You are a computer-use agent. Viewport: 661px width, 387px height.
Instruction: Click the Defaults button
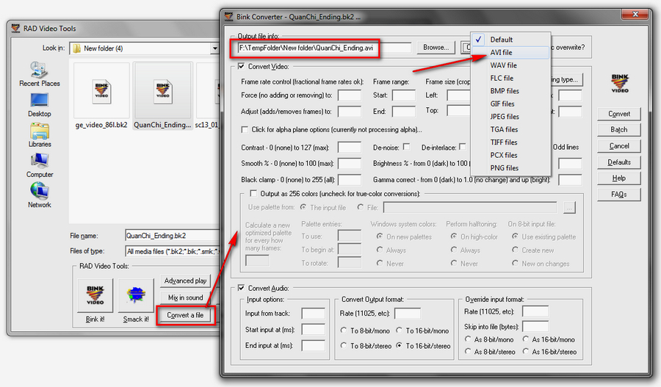(x=619, y=162)
